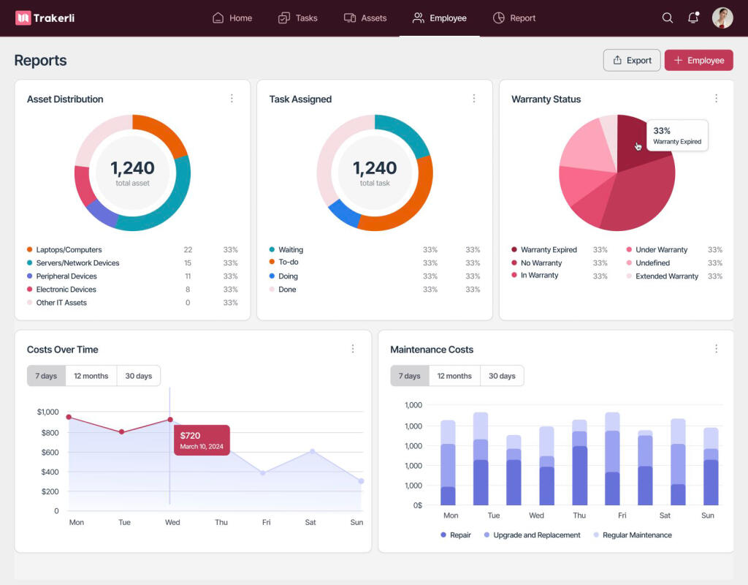Click the Wednesday data point on cost chart

coord(170,420)
